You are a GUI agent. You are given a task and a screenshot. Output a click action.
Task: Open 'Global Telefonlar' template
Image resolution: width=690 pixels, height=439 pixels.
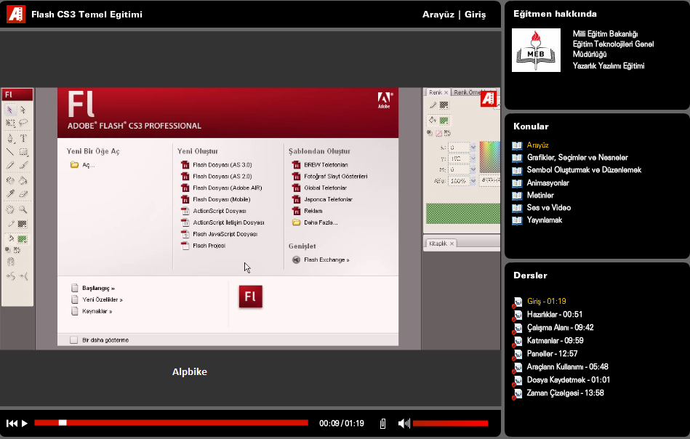[x=319, y=188]
